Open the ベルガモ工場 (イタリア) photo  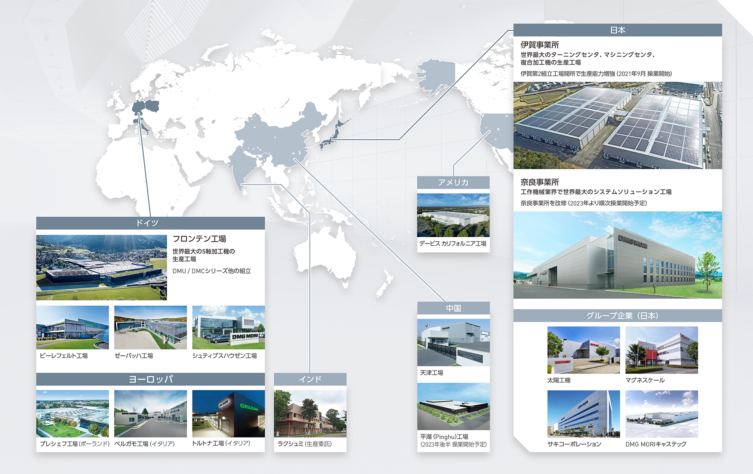point(151,414)
